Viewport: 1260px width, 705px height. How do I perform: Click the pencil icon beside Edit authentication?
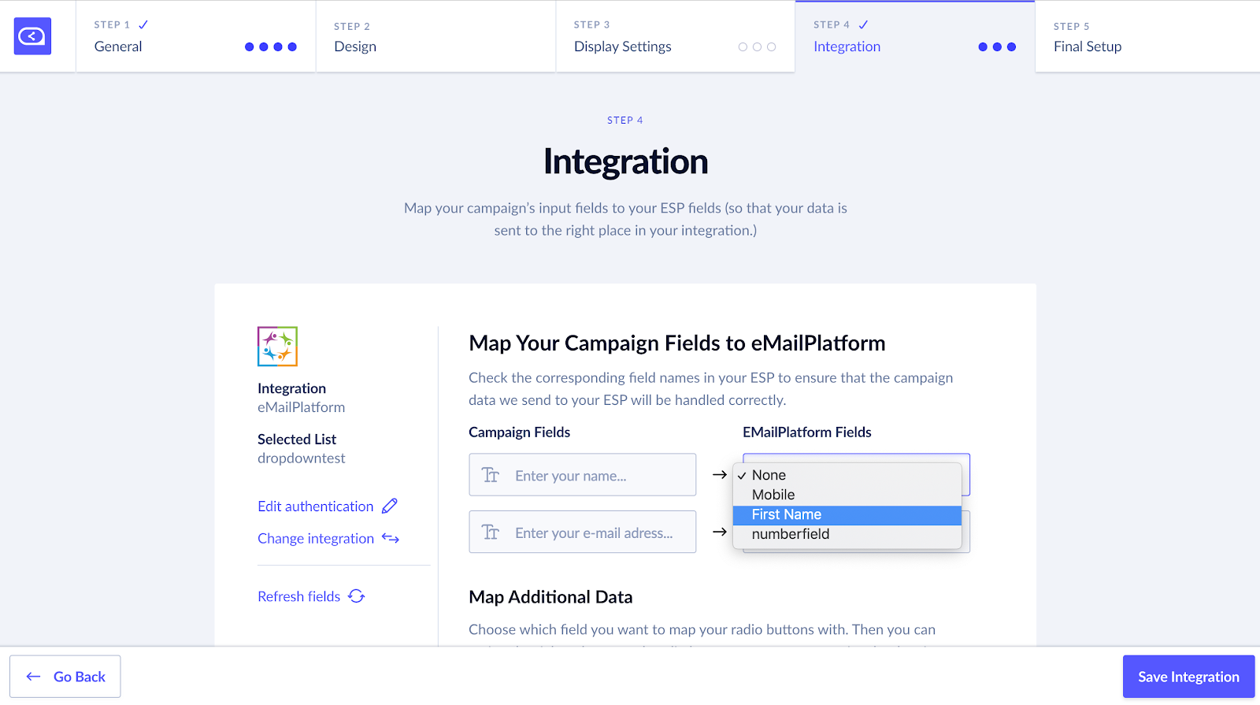coord(390,506)
